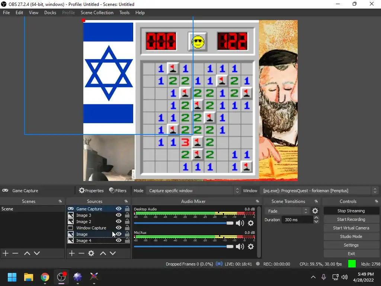The height and width of the screenshot is (286, 381).
Task: Lock the Image 4 source
Action: pos(127,240)
